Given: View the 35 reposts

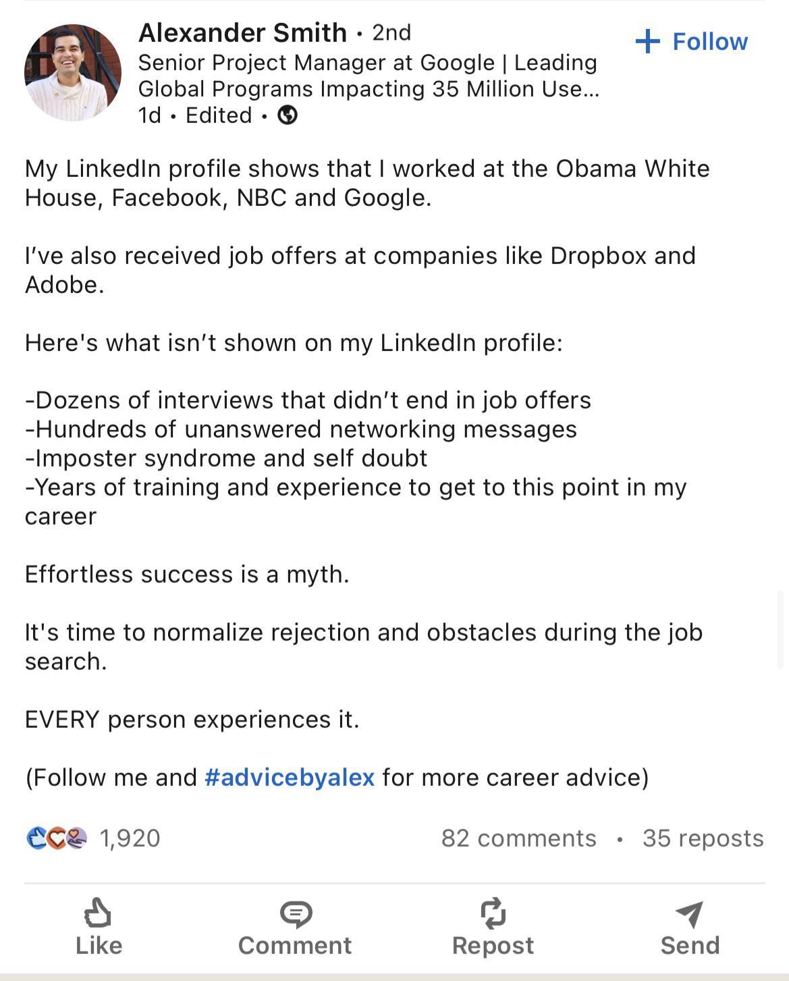Looking at the screenshot, I should click(703, 838).
